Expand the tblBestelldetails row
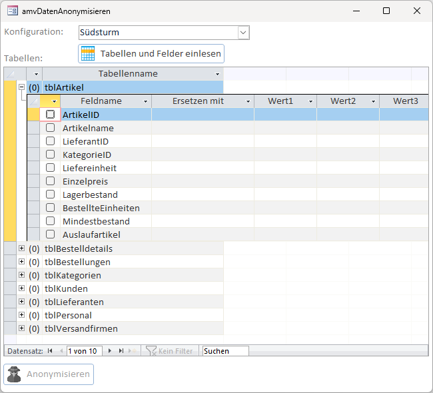Viewport: 433px width, 393px height. (x=21, y=248)
